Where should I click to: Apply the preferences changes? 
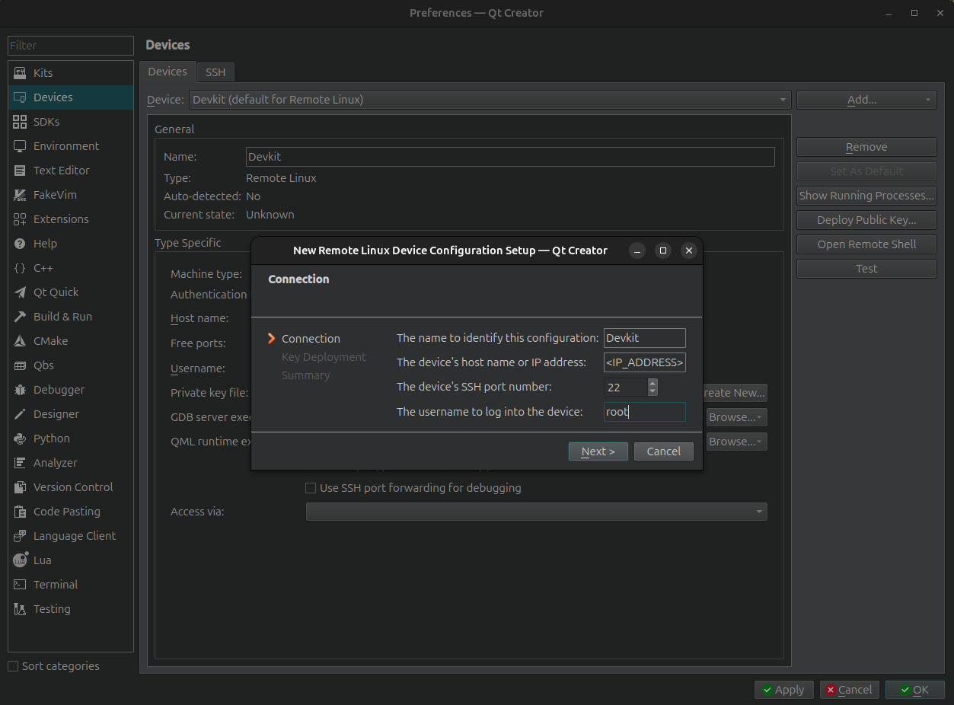pyautogui.click(x=783, y=690)
